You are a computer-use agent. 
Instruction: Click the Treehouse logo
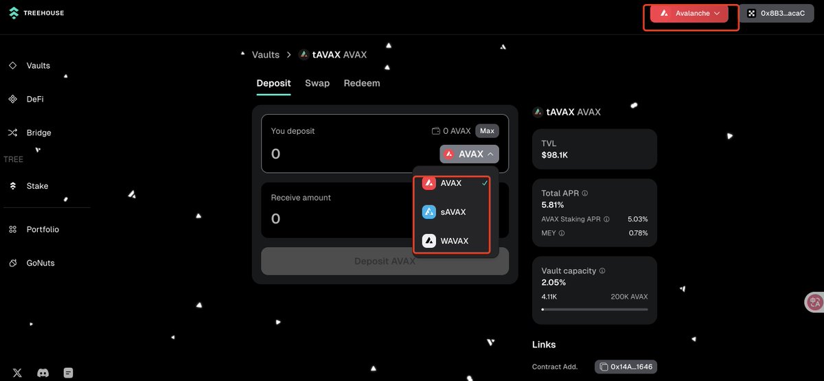click(36, 13)
